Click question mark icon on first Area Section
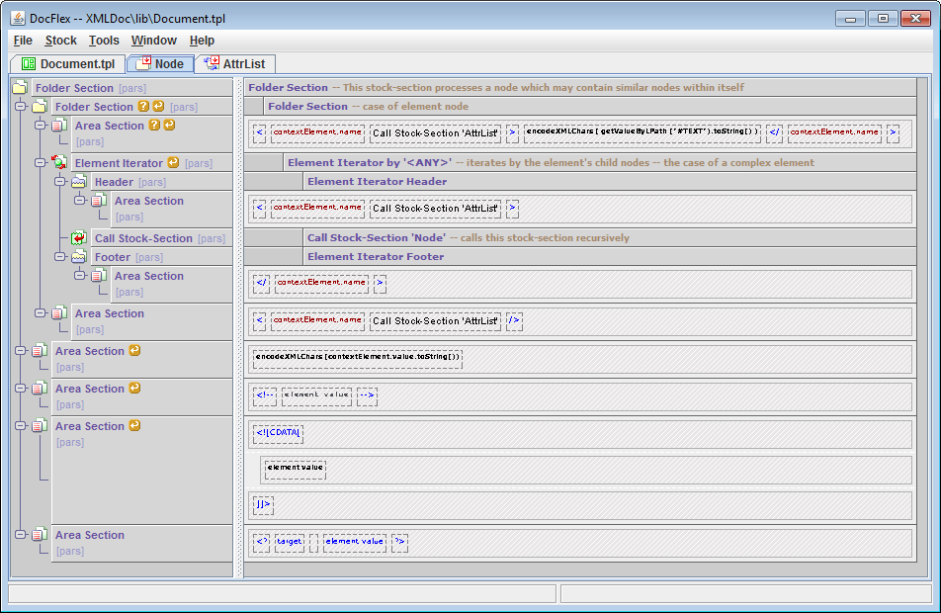Image resolution: width=941 pixels, height=613 pixels. coord(154,126)
